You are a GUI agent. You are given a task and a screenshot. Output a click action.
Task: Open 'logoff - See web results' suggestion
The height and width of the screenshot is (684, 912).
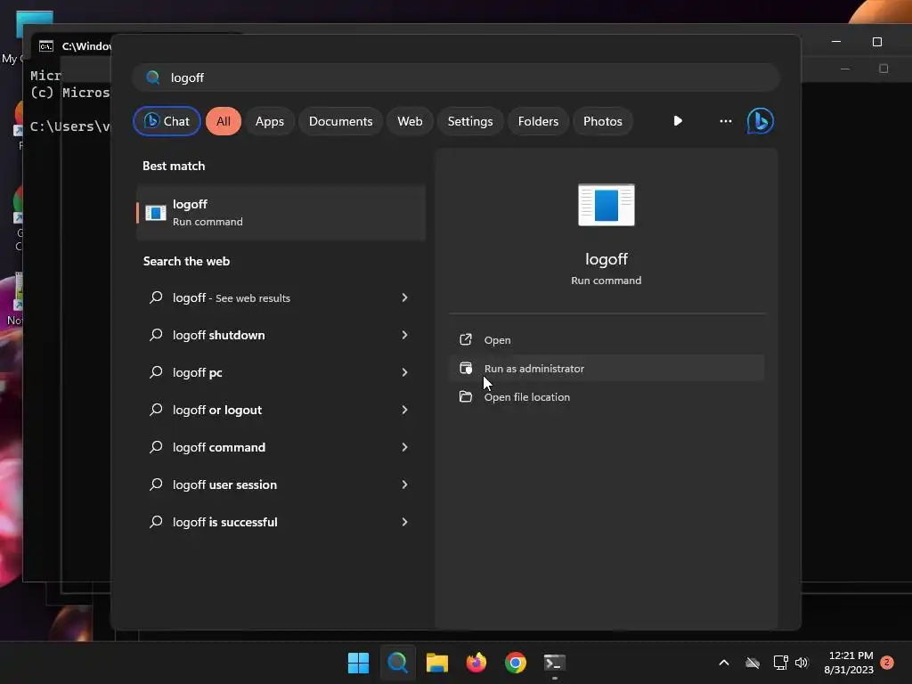point(281,297)
